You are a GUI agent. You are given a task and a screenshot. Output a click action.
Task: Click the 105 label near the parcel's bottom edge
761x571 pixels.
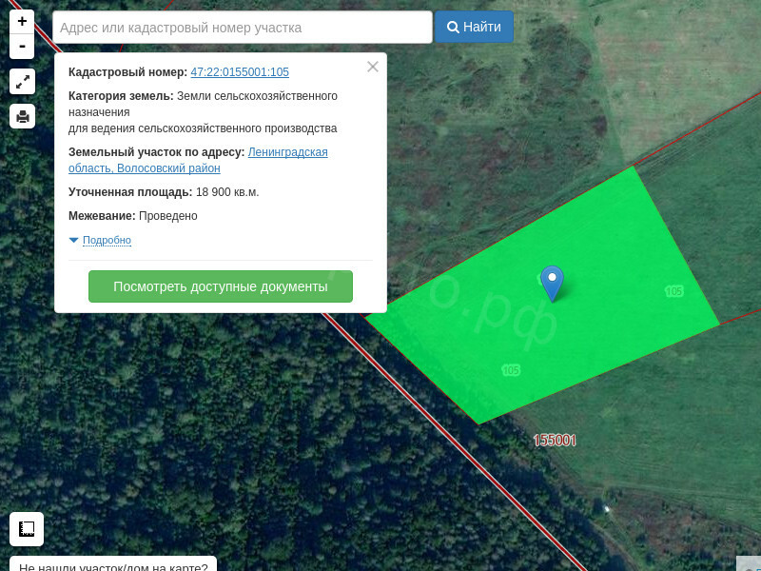point(511,369)
